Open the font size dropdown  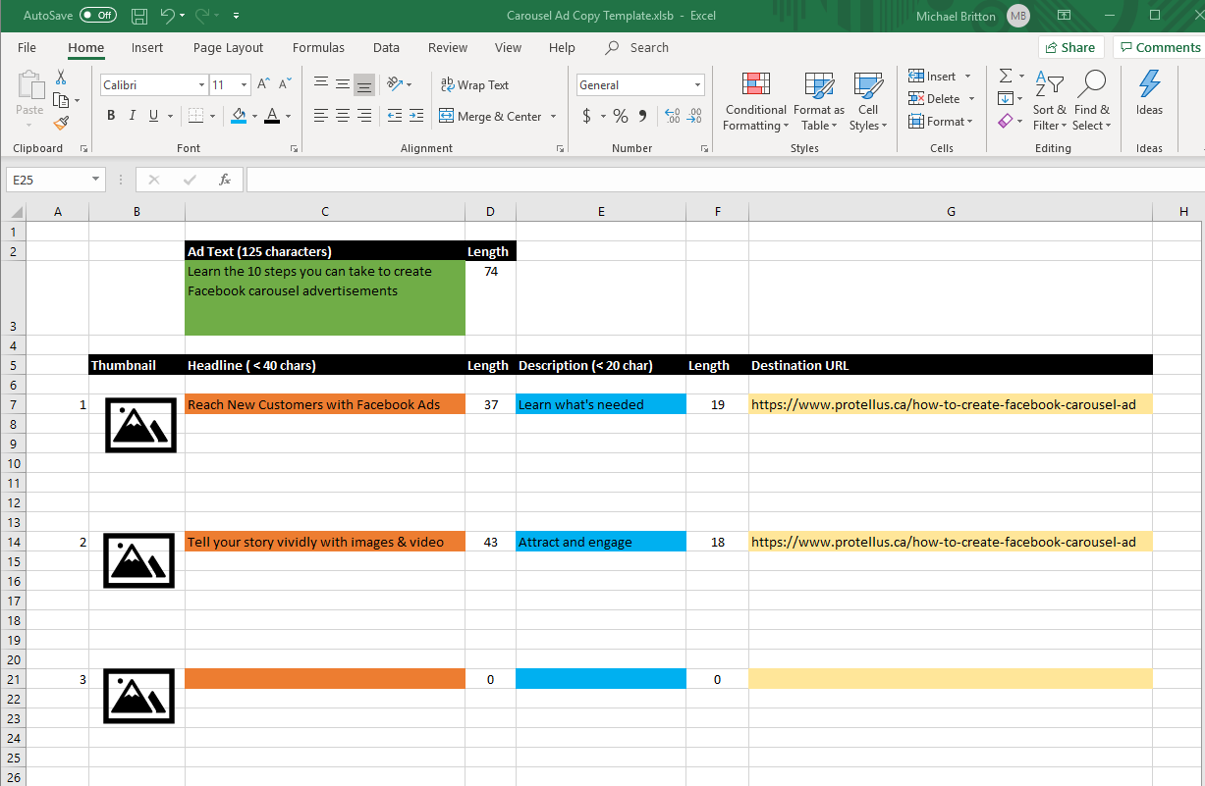tap(245, 85)
